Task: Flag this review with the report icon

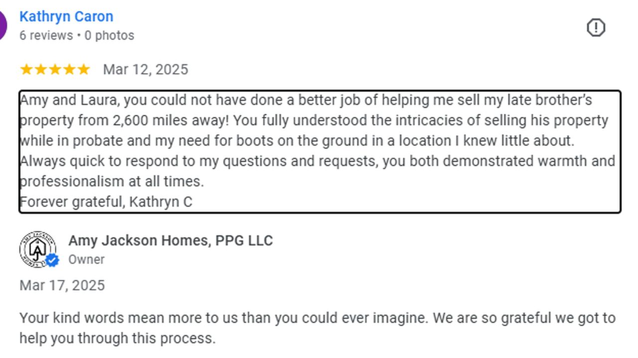Action: pyautogui.click(x=596, y=27)
